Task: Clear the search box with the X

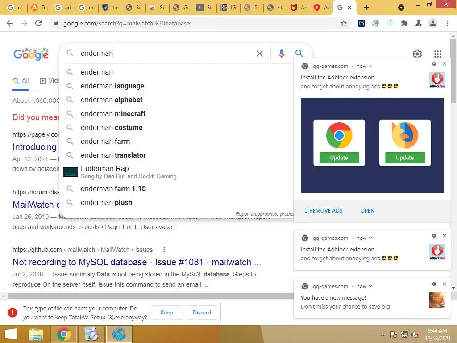Action: point(260,54)
